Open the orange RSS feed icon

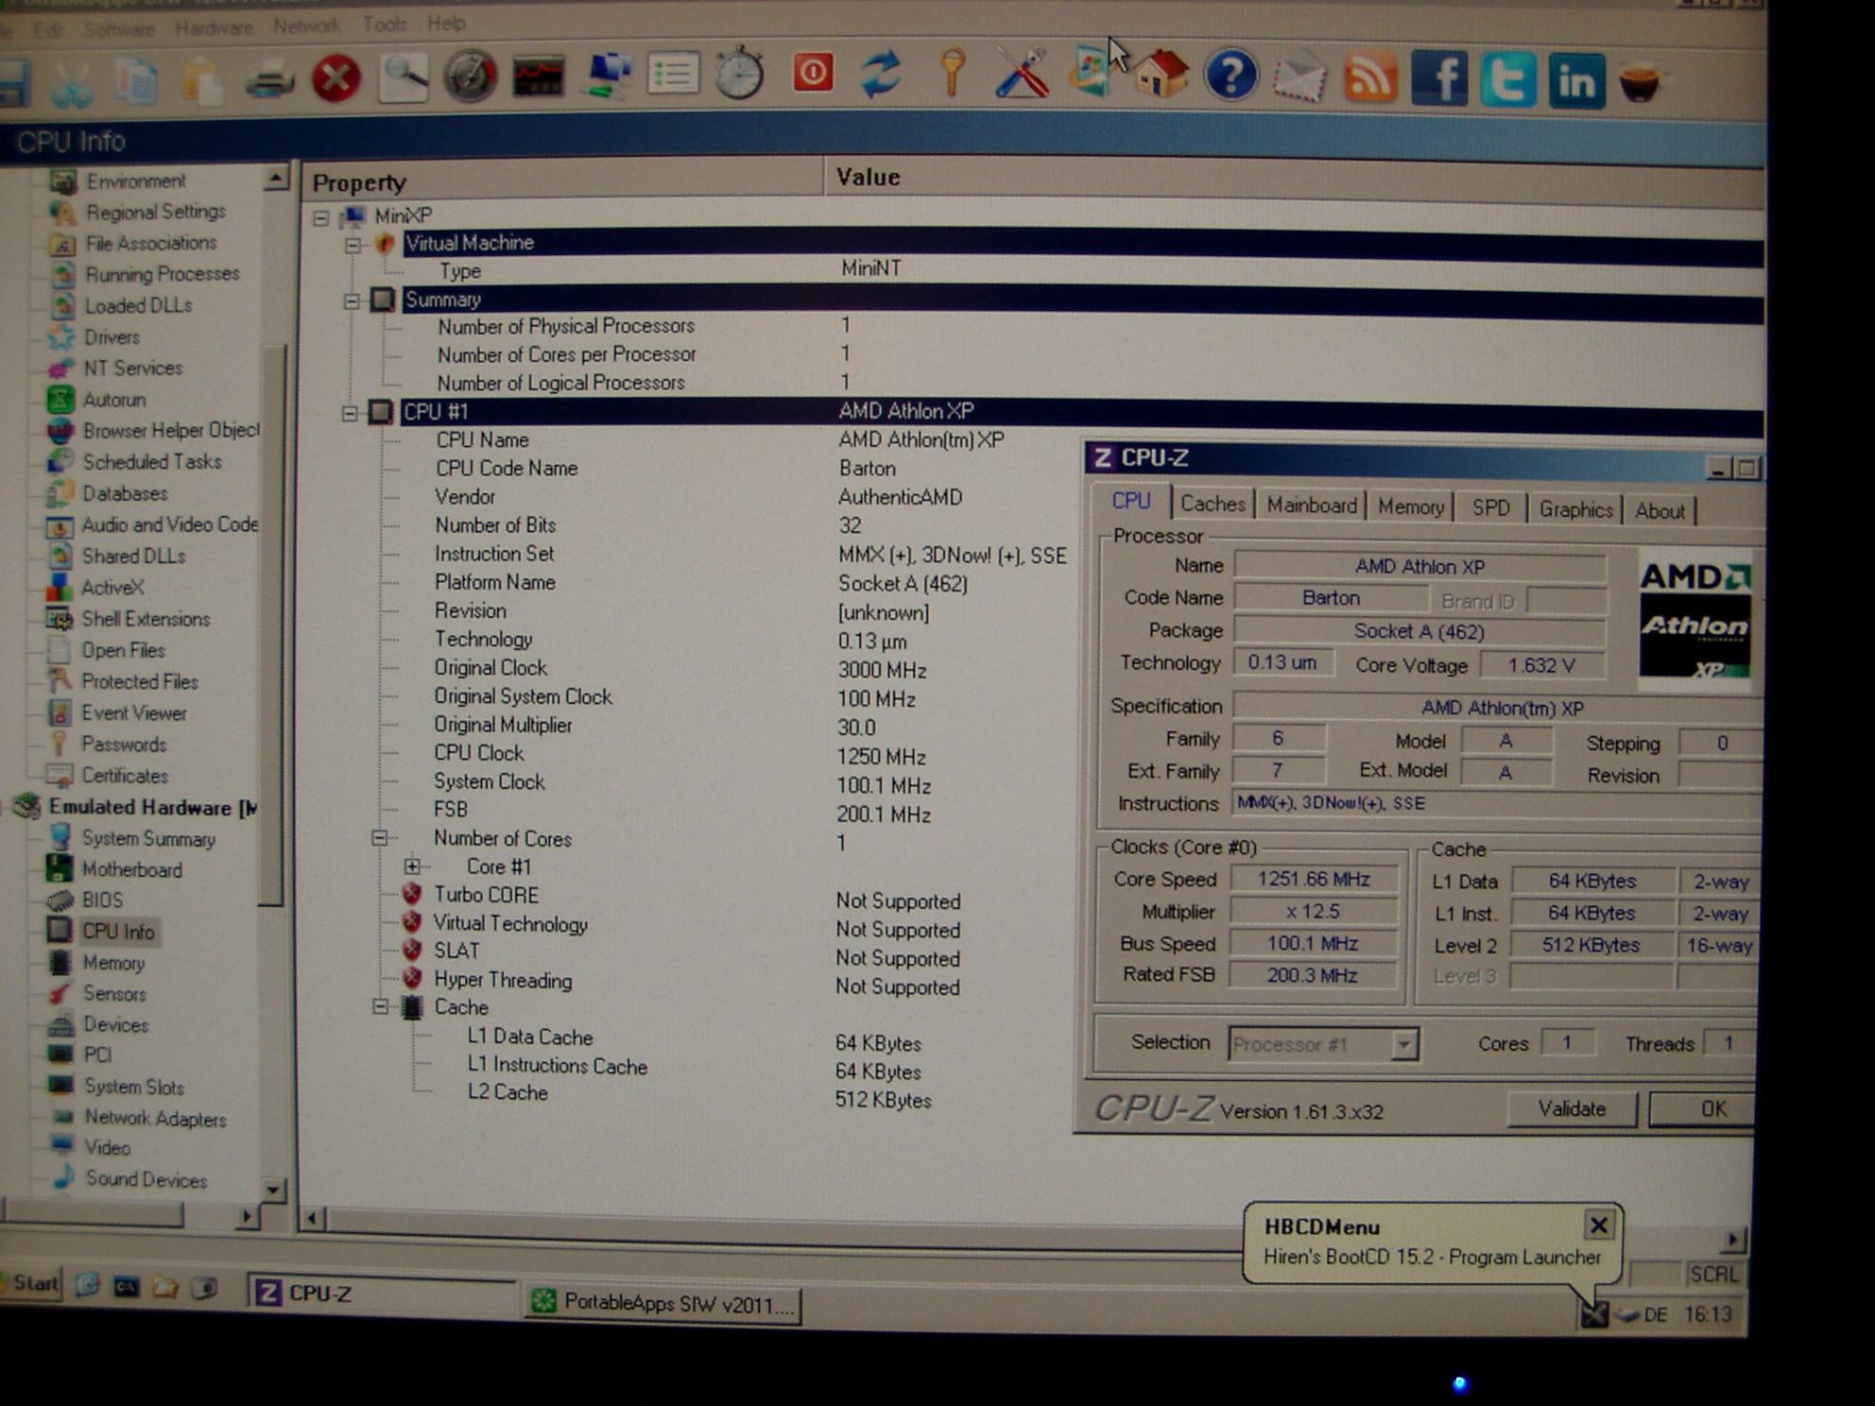coord(1369,77)
